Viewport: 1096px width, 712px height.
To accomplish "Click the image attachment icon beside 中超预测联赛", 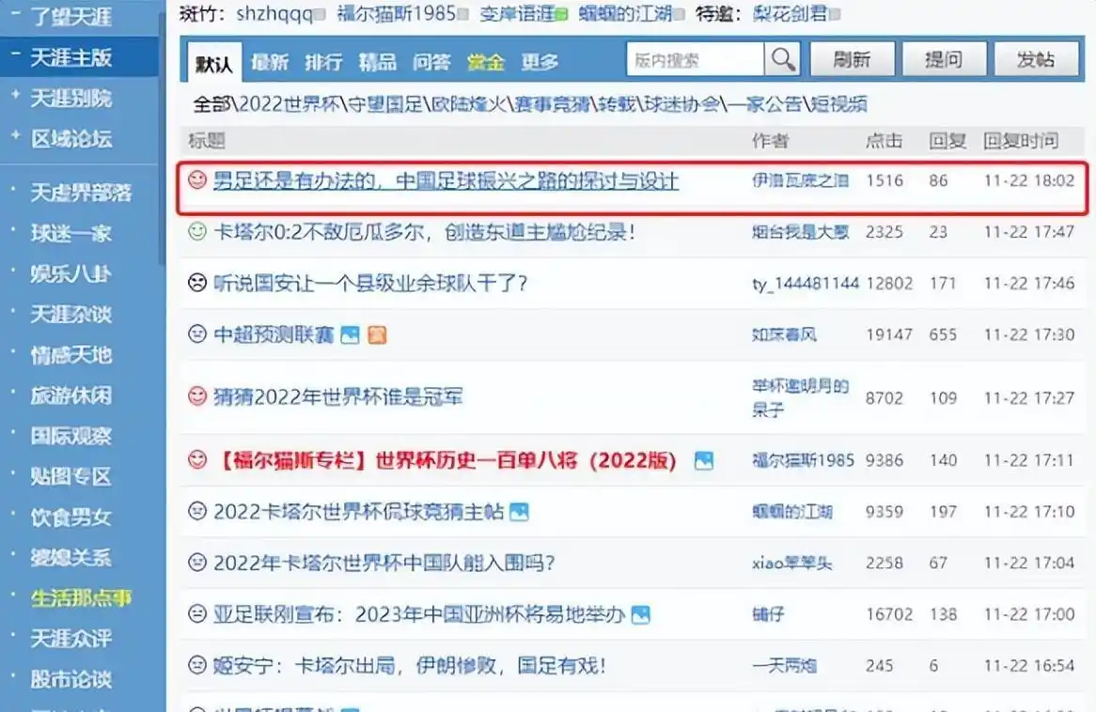I will coord(349,333).
